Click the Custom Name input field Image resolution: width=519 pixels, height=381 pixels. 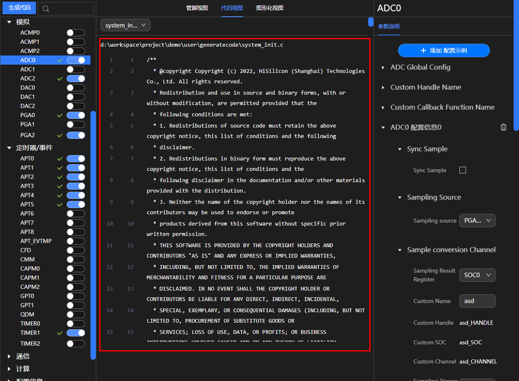[477, 301]
